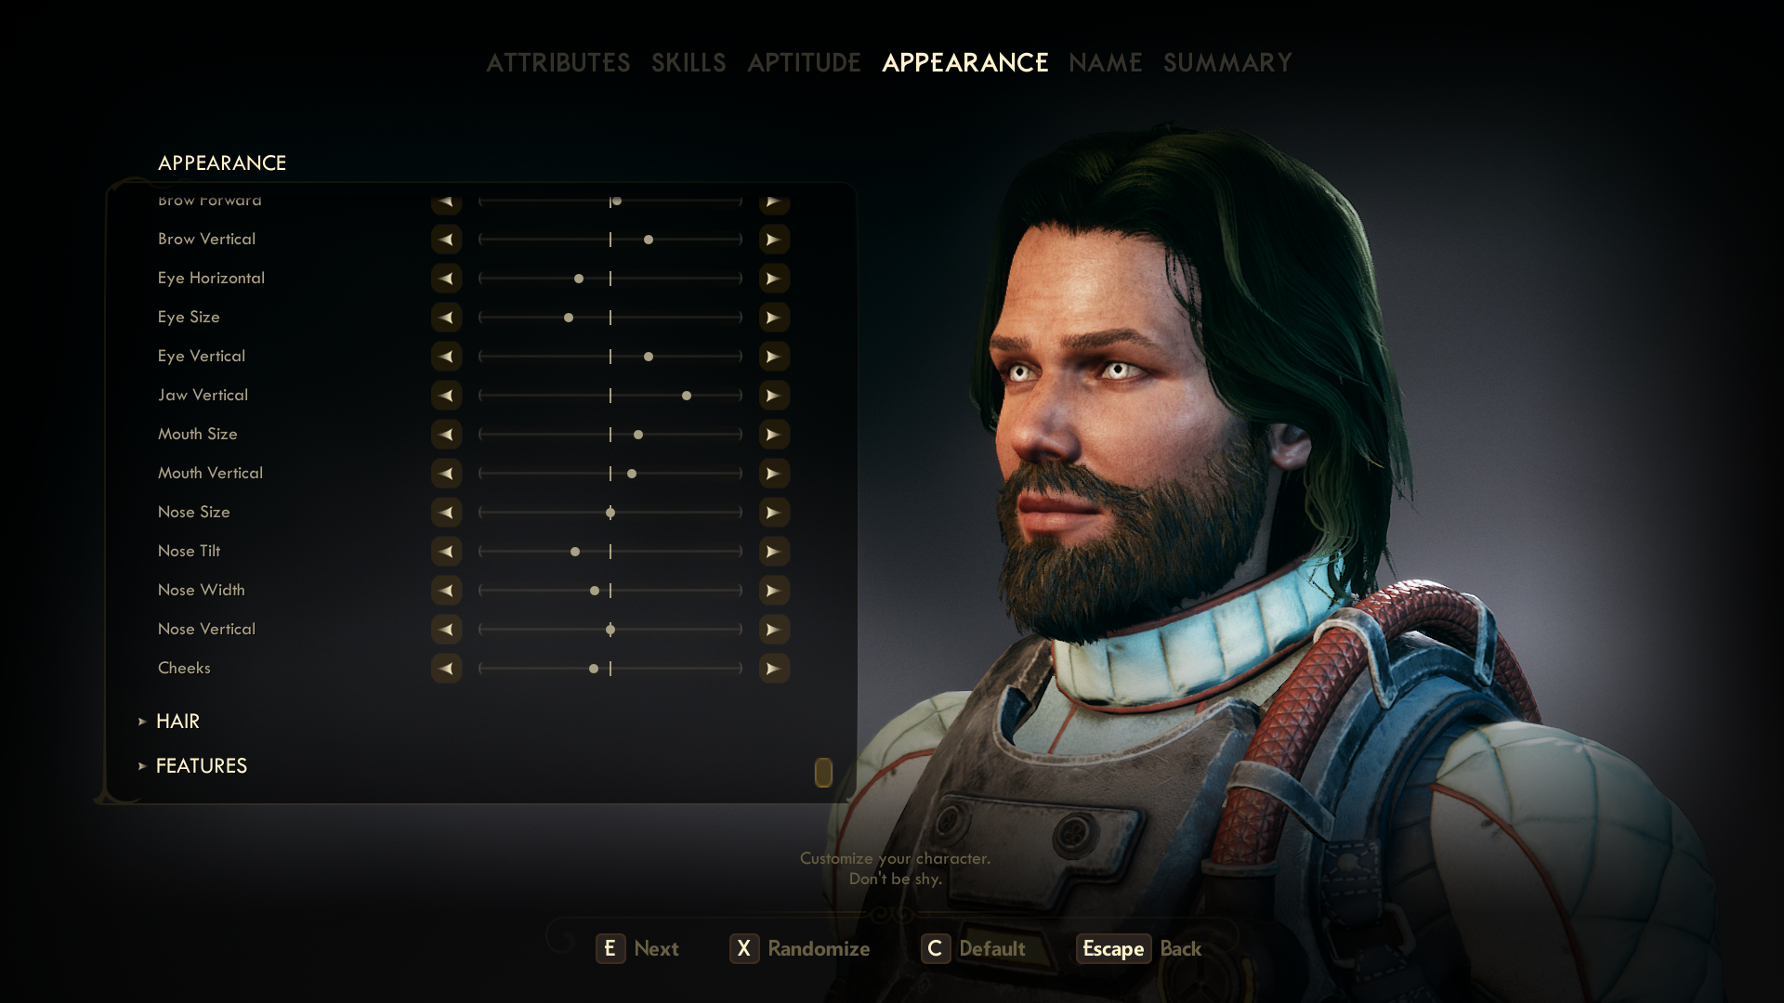This screenshot has width=1784, height=1003.
Task: Increase Nose Tilt with right arrow
Action: (774, 552)
